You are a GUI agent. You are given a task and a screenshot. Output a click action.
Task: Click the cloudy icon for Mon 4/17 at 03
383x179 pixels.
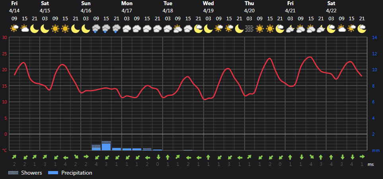(x=126, y=28)
